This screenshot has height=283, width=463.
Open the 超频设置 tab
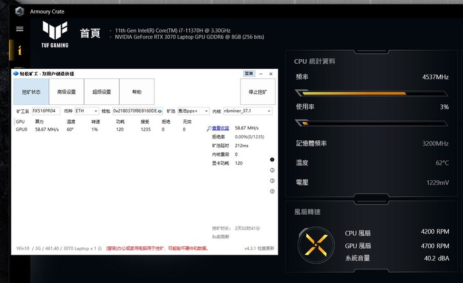pos(102,91)
